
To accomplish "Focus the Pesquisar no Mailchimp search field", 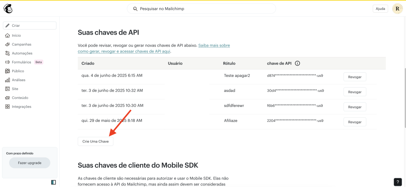I will pyautogui.click(x=201, y=9).
